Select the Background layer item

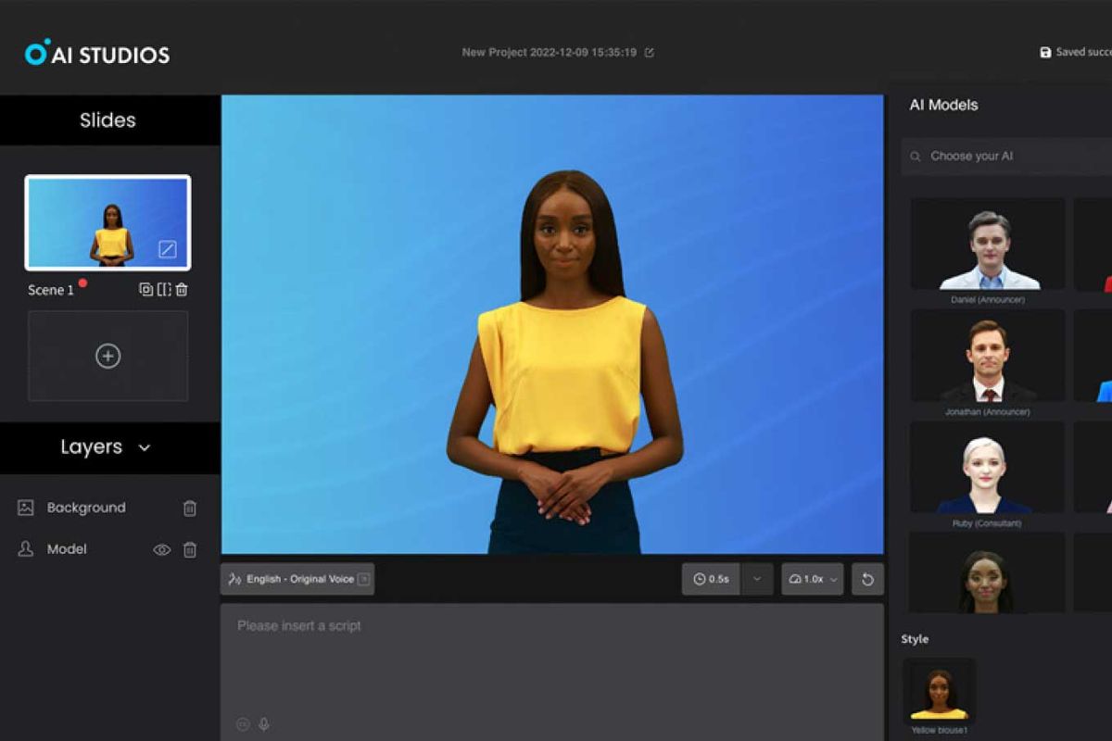click(x=86, y=508)
